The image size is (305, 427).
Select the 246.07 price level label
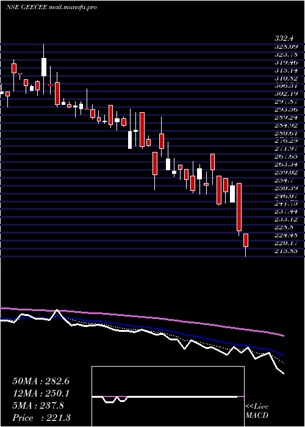tap(285, 196)
